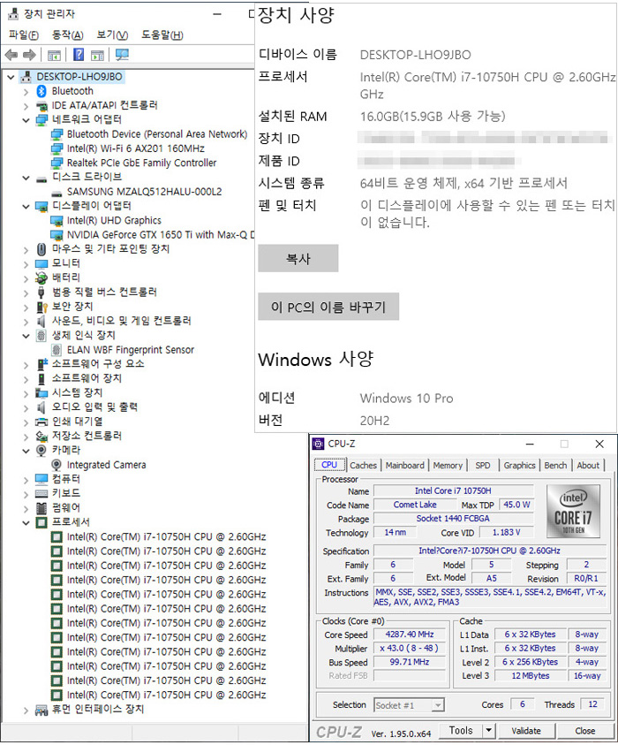Switch to the Mainboard tab in CPU-Z
618x745 pixels.
405,466
